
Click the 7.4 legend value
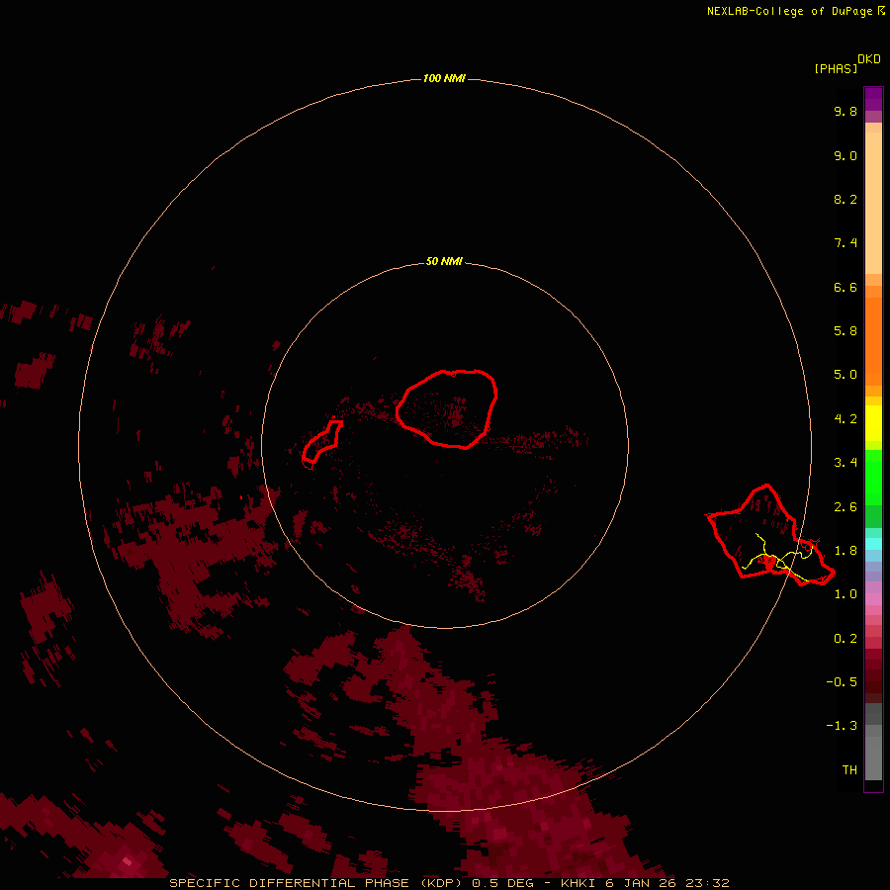pos(845,243)
